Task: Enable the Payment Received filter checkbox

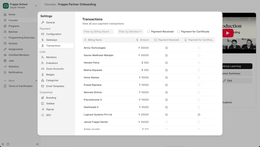Action: [x=149, y=32]
